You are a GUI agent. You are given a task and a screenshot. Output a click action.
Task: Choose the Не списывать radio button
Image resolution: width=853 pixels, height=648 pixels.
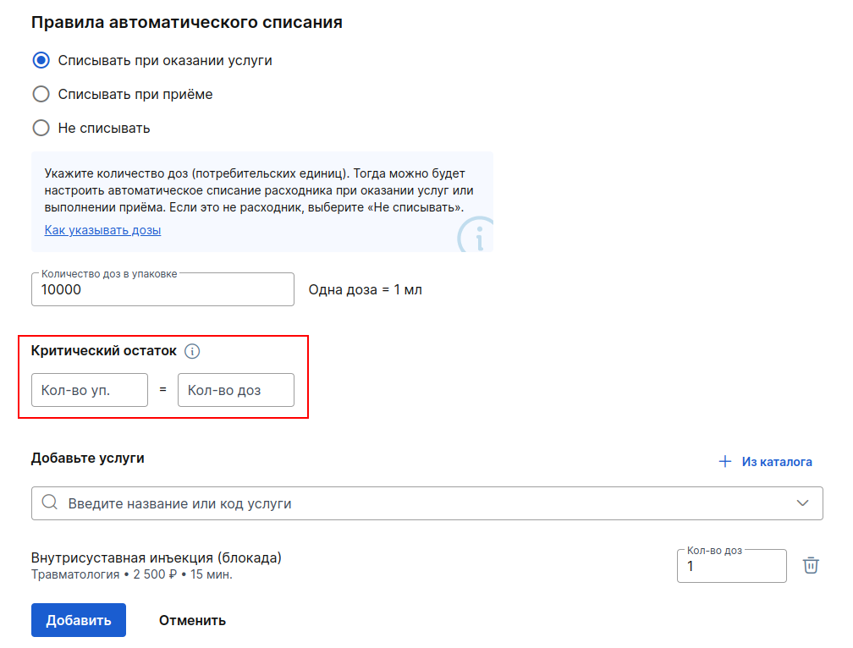pyautogui.click(x=41, y=128)
